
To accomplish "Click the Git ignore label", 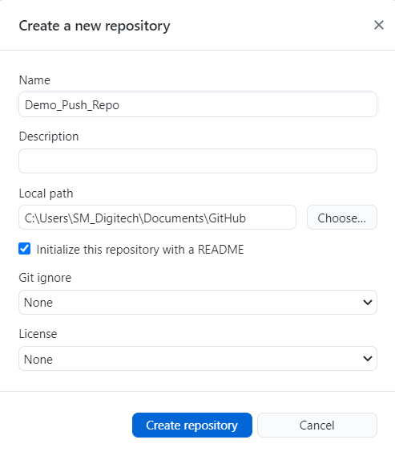I will (x=45, y=278).
